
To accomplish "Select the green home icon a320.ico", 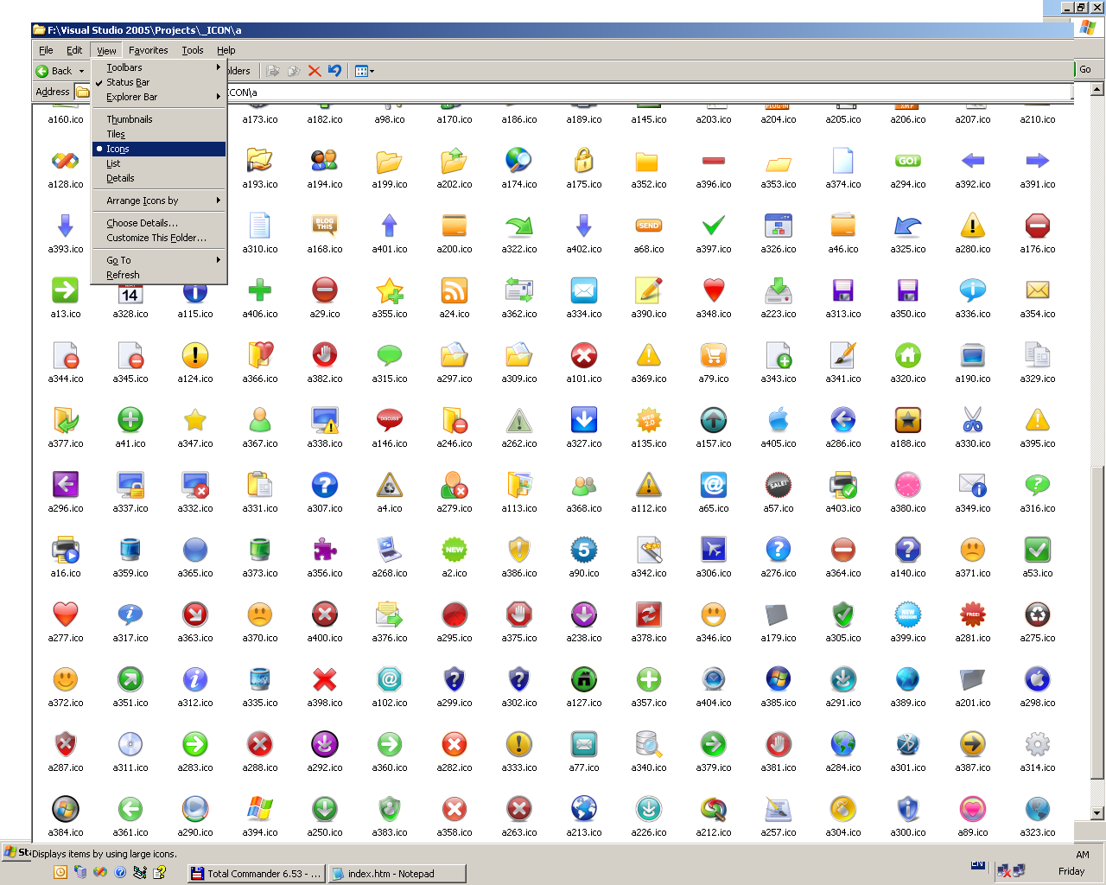I will tap(908, 354).
